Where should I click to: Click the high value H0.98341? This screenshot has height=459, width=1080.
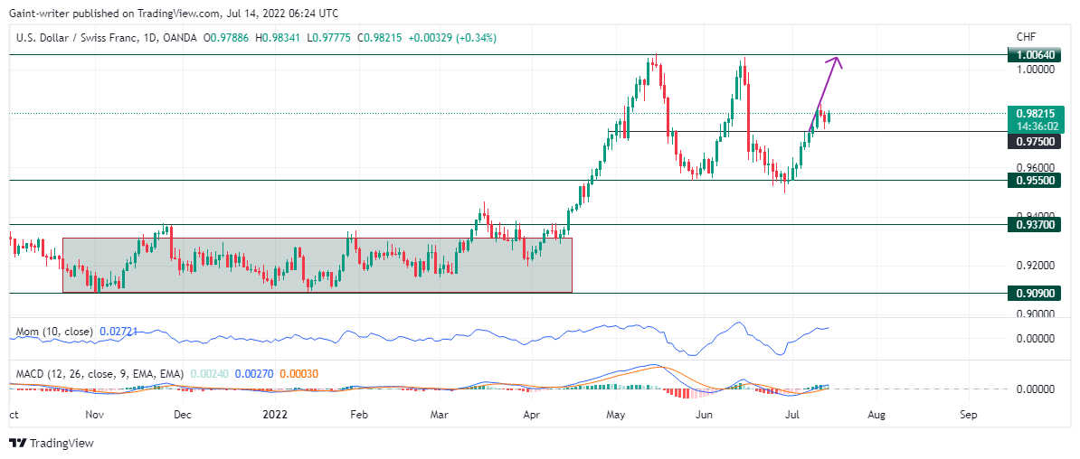pos(279,38)
